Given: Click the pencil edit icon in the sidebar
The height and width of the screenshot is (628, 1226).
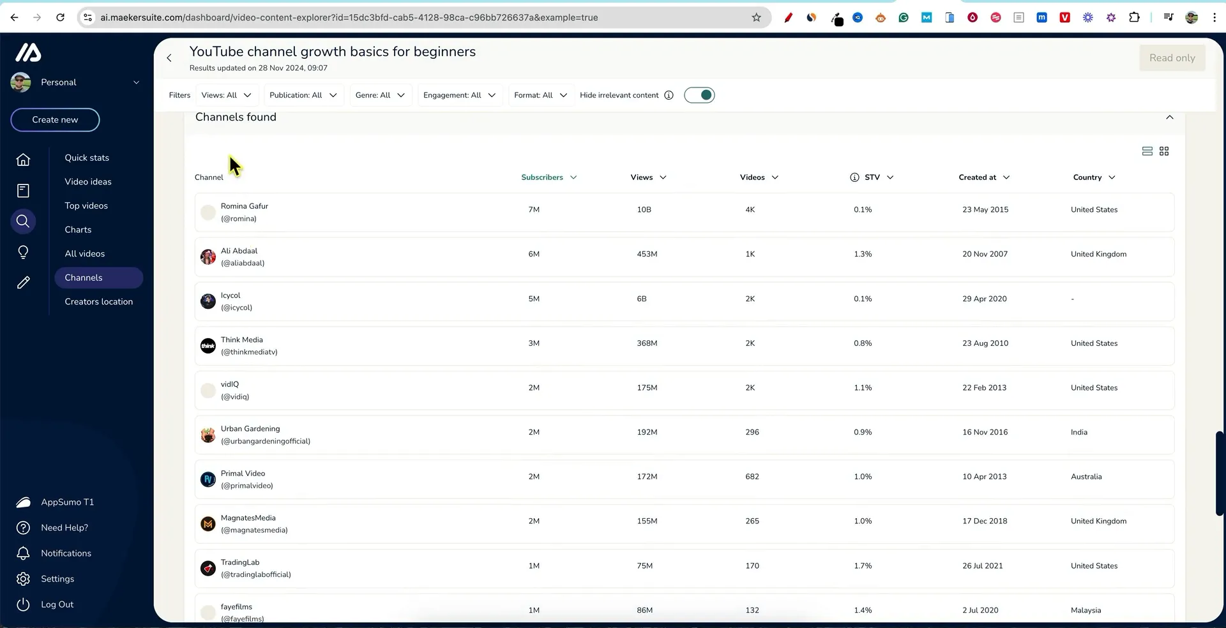Looking at the screenshot, I should [x=23, y=283].
